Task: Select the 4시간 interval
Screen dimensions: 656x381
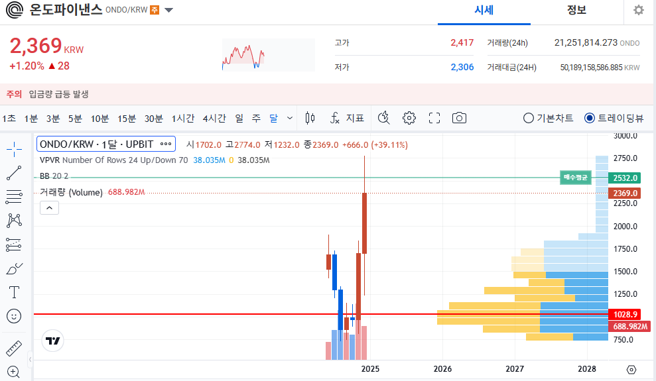Action: point(214,118)
